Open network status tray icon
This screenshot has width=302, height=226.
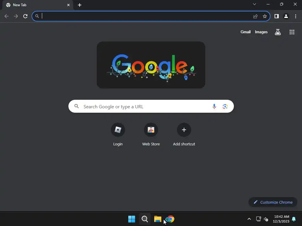coord(258,219)
